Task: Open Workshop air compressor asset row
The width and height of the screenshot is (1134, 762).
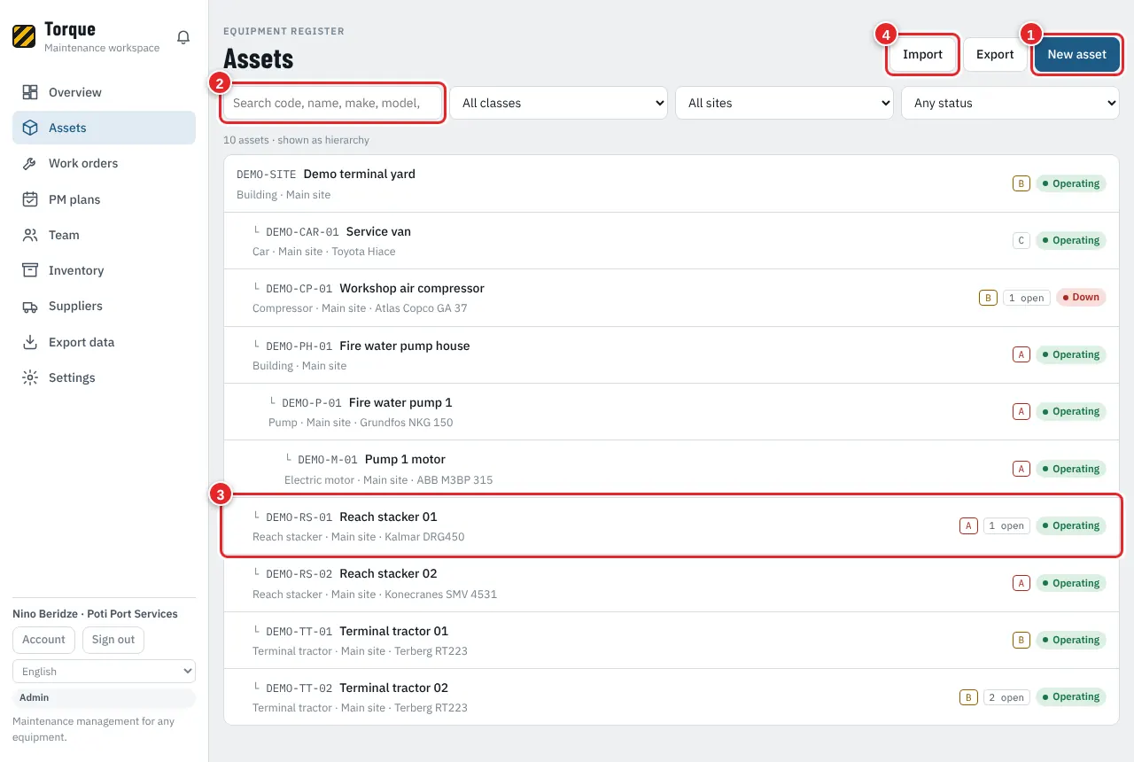Action: [x=672, y=298]
